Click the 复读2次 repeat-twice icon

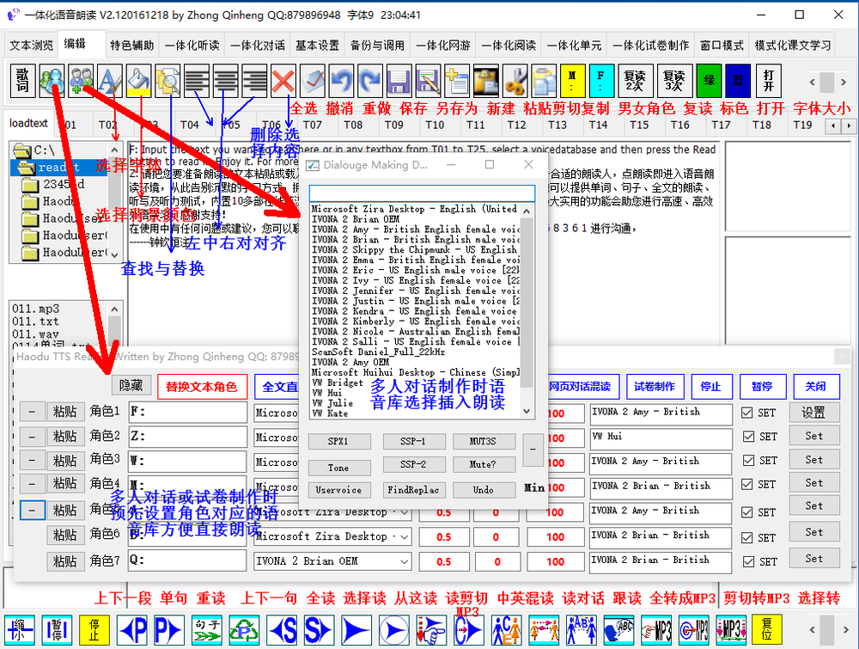pos(635,81)
